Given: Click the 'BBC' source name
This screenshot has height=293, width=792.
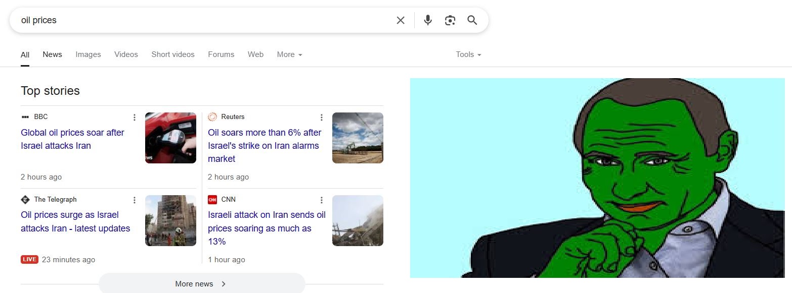Looking at the screenshot, I should pos(41,117).
